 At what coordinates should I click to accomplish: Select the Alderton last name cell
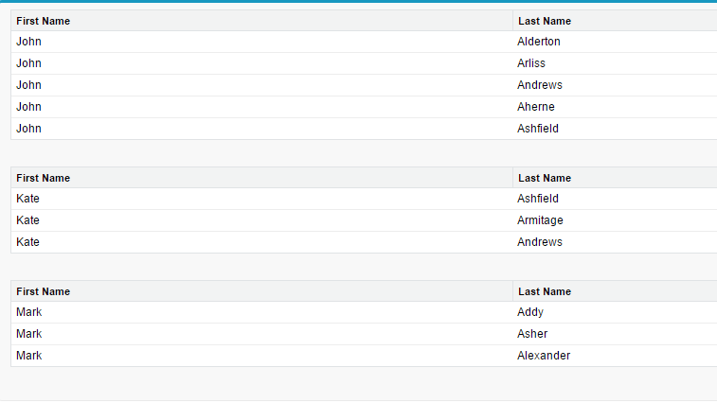pos(615,42)
